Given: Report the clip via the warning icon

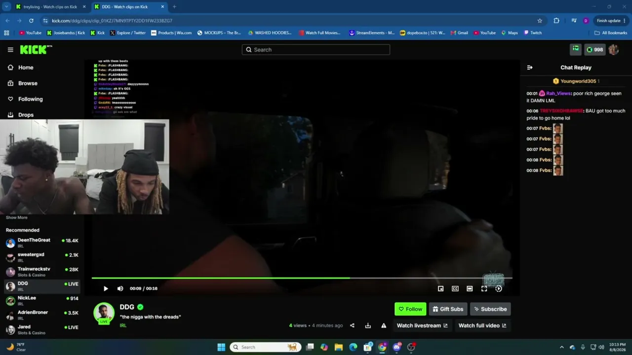Looking at the screenshot, I should (384, 325).
